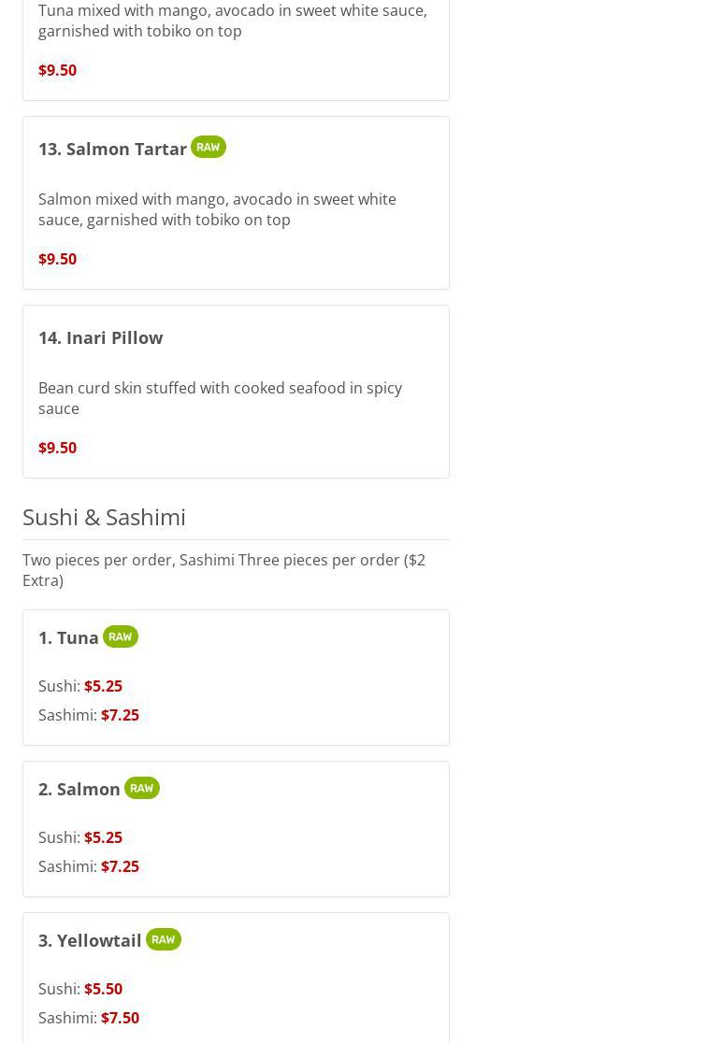720x1043 pixels.
Task: Click Salmon Tartar $9.50 price
Action: click(57, 259)
